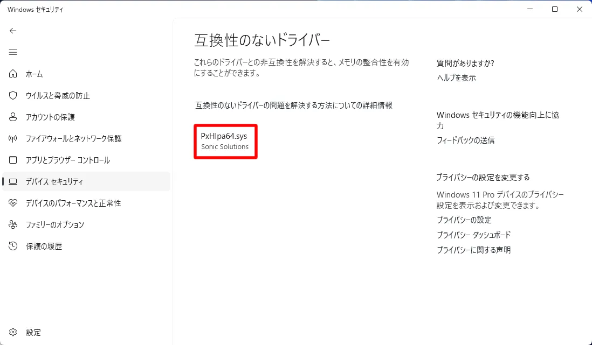Open the プライバシーの設定 link
Screen dimensions: 592x345
click(x=464, y=220)
